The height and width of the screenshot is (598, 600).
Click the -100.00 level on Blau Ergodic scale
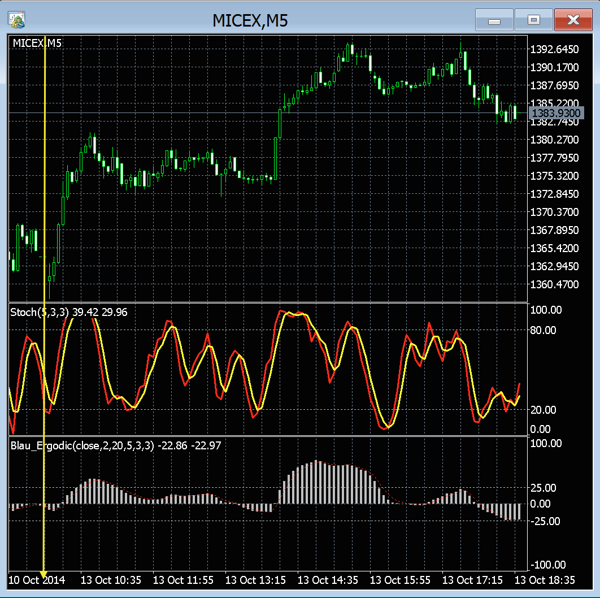click(547, 565)
